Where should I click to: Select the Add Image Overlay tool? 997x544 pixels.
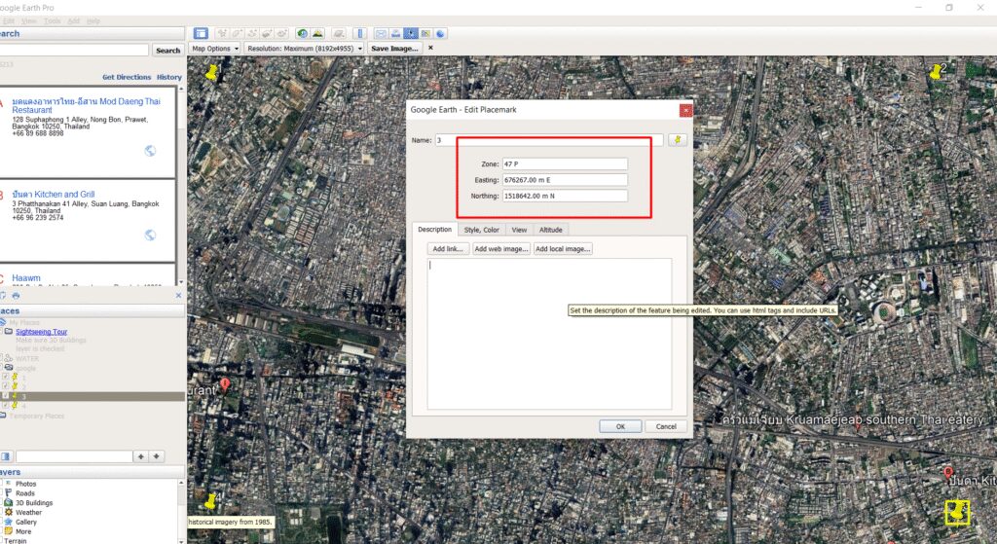(267, 33)
